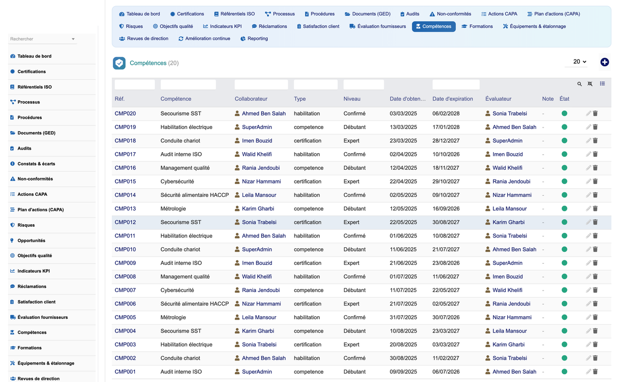The width and height of the screenshot is (618, 382).
Task: Open Constats & écarts in the sidebar
Action: (x=36, y=163)
